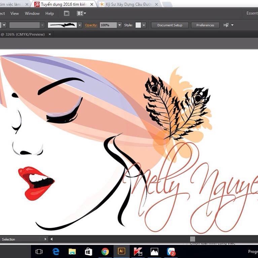Open Zalo with the notification badge

click(171, 252)
